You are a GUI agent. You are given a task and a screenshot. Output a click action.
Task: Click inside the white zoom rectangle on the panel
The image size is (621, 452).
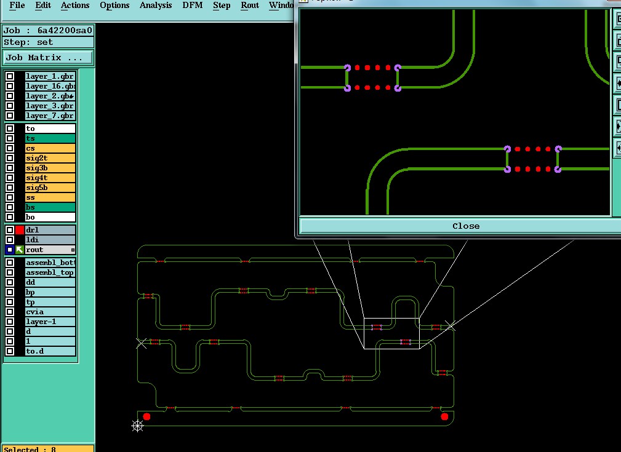[x=391, y=334]
